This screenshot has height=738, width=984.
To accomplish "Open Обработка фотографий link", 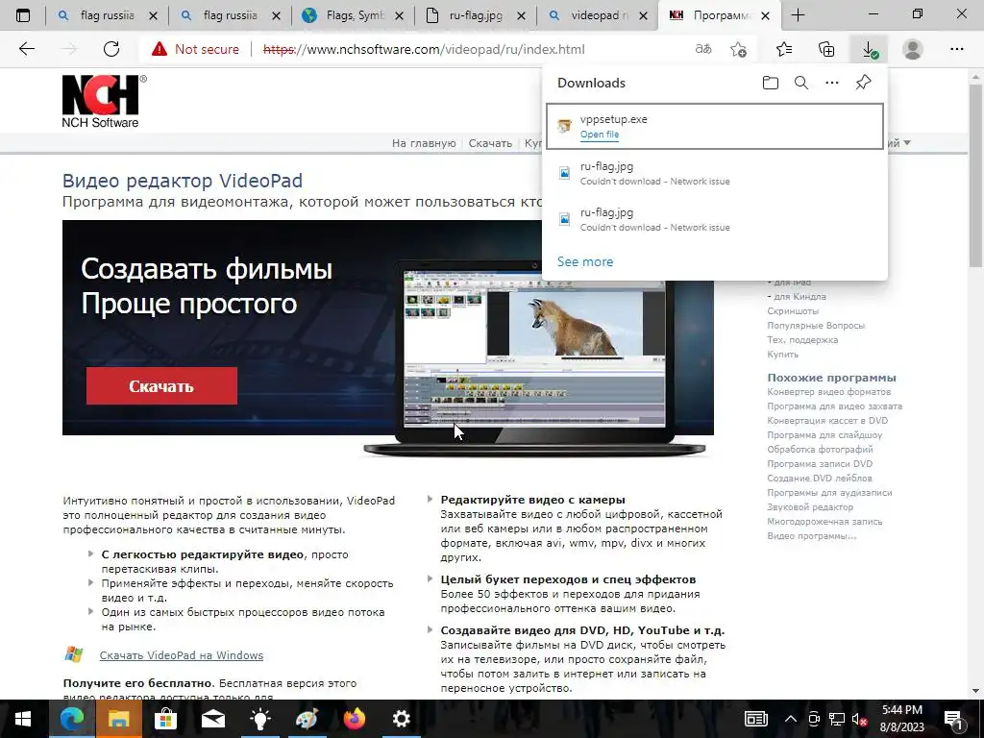I will tap(820, 450).
